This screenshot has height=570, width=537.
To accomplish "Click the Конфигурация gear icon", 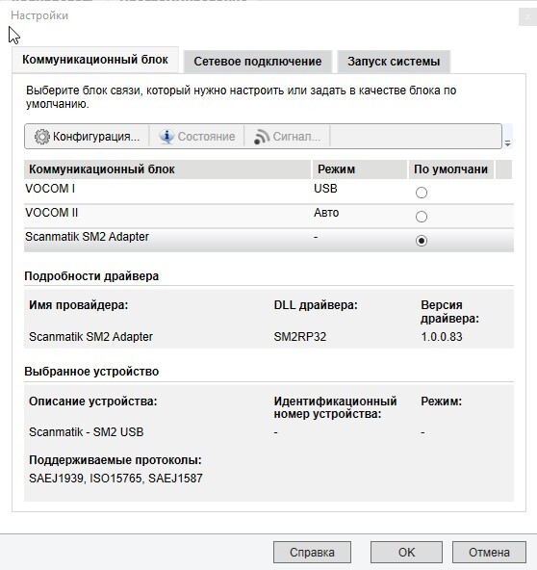I will tap(41, 137).
